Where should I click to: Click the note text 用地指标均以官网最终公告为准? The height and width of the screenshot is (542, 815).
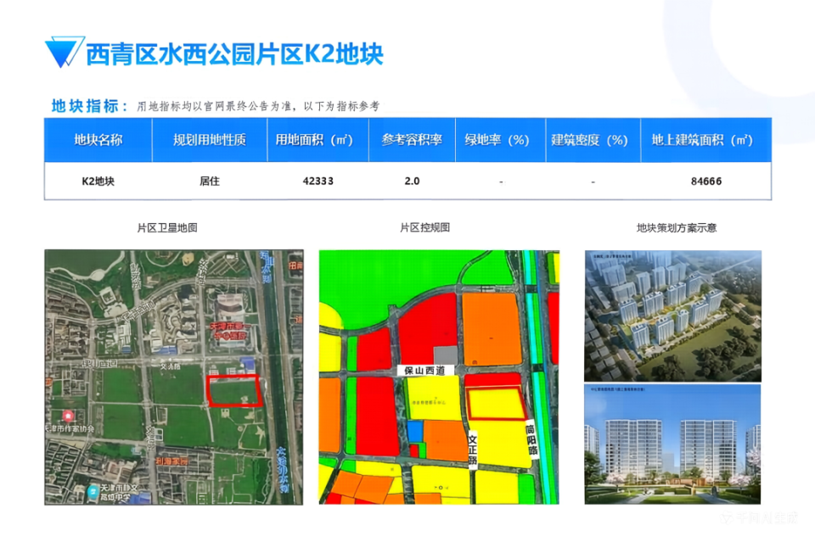(215, 106)
